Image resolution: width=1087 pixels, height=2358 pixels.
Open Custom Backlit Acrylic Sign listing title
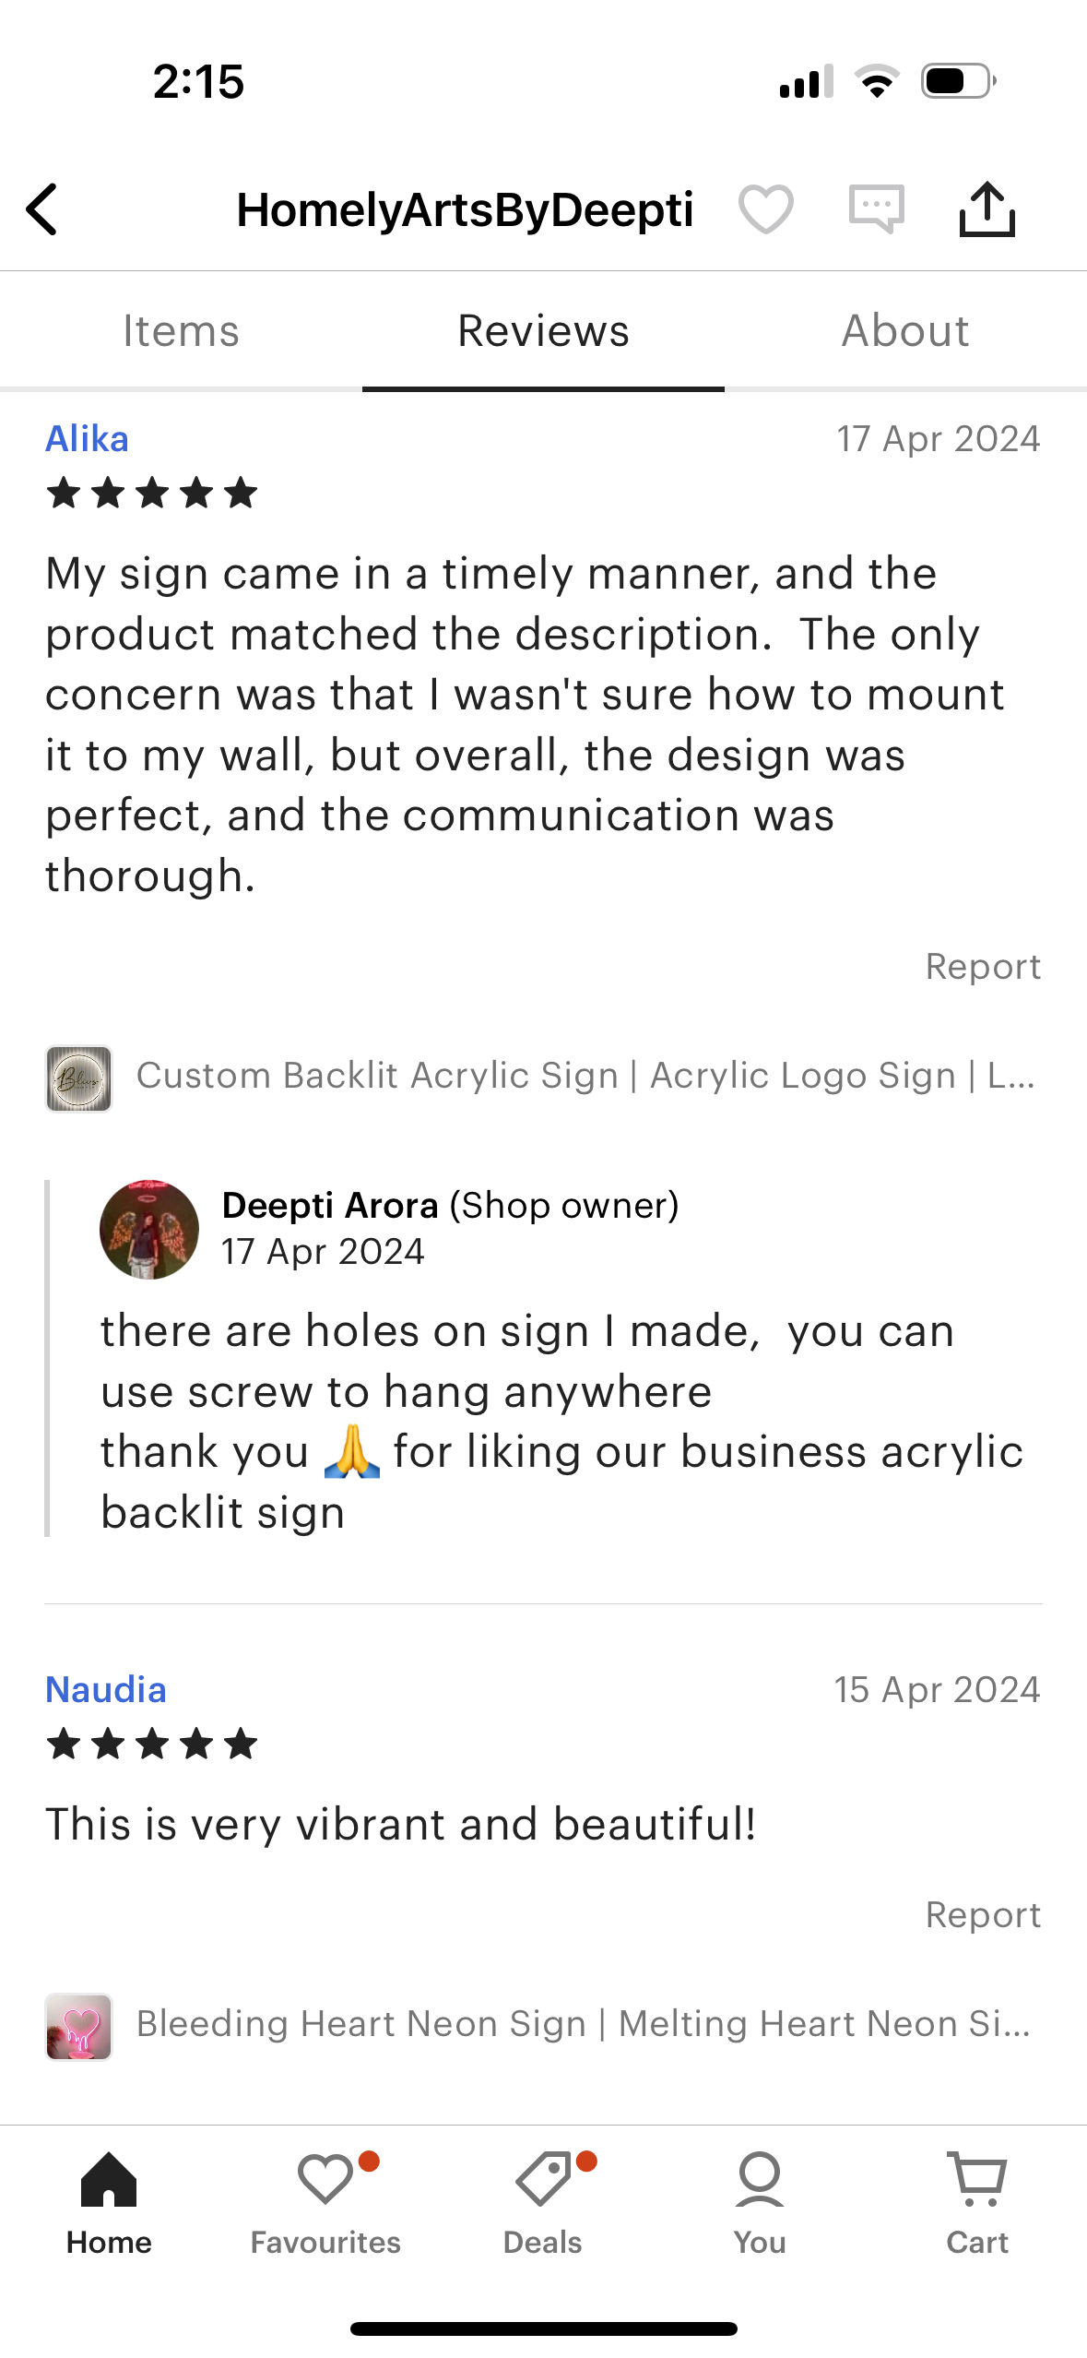[585, 1076]
